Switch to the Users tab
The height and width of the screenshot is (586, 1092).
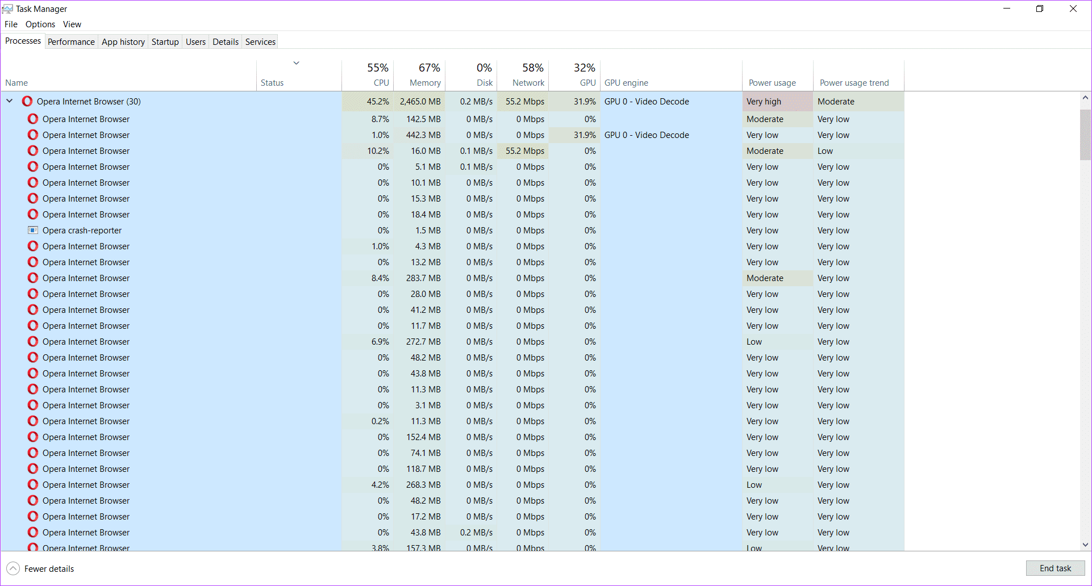tap(195, 41)
